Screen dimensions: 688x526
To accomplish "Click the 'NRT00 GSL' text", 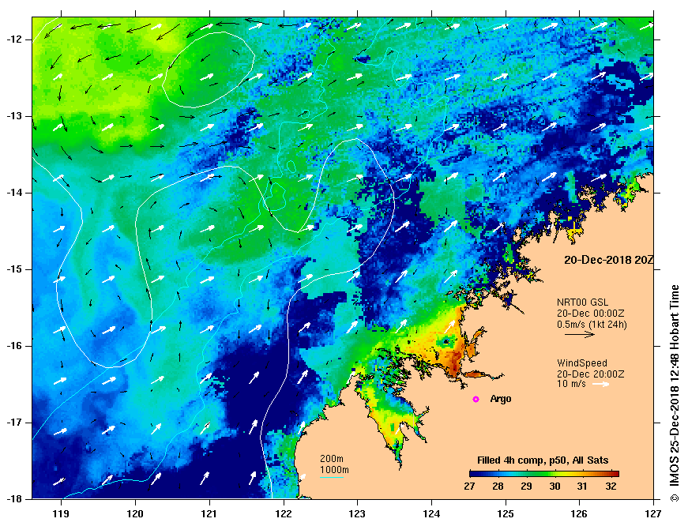I will (582, 302).
